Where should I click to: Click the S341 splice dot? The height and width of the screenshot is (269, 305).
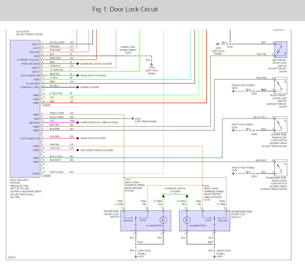[x=124, y=178]
